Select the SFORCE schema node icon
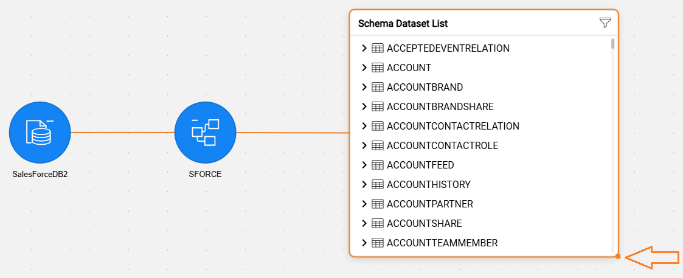The image size is (683, 278). coord(205,133)
